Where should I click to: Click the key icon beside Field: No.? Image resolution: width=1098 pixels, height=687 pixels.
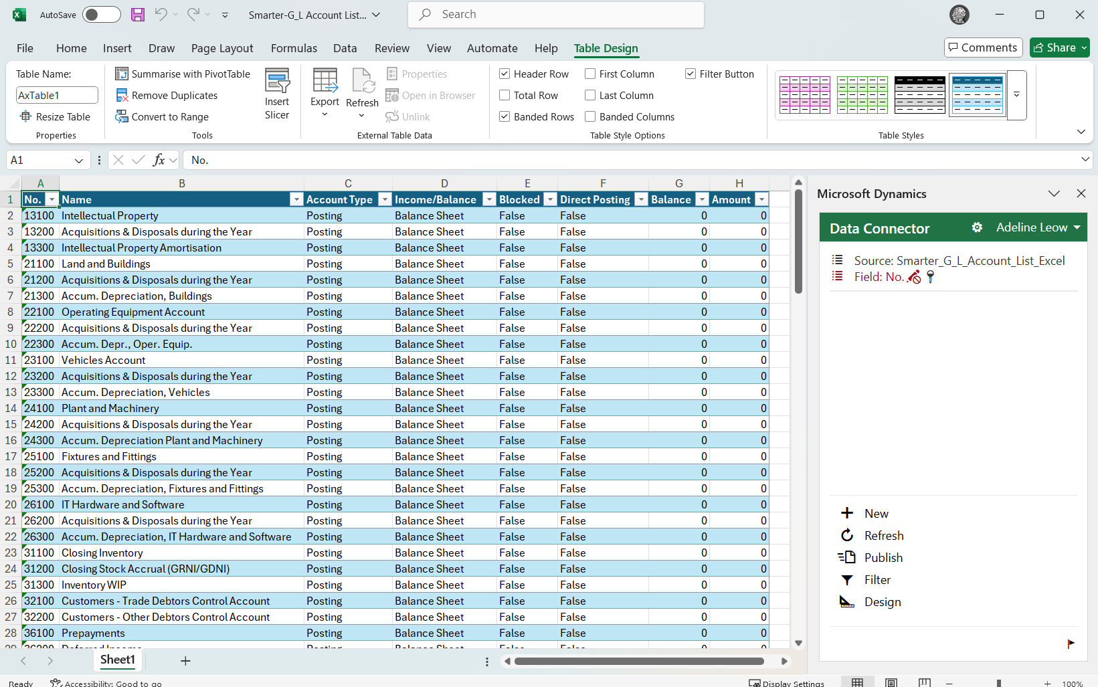pos(930,277)
